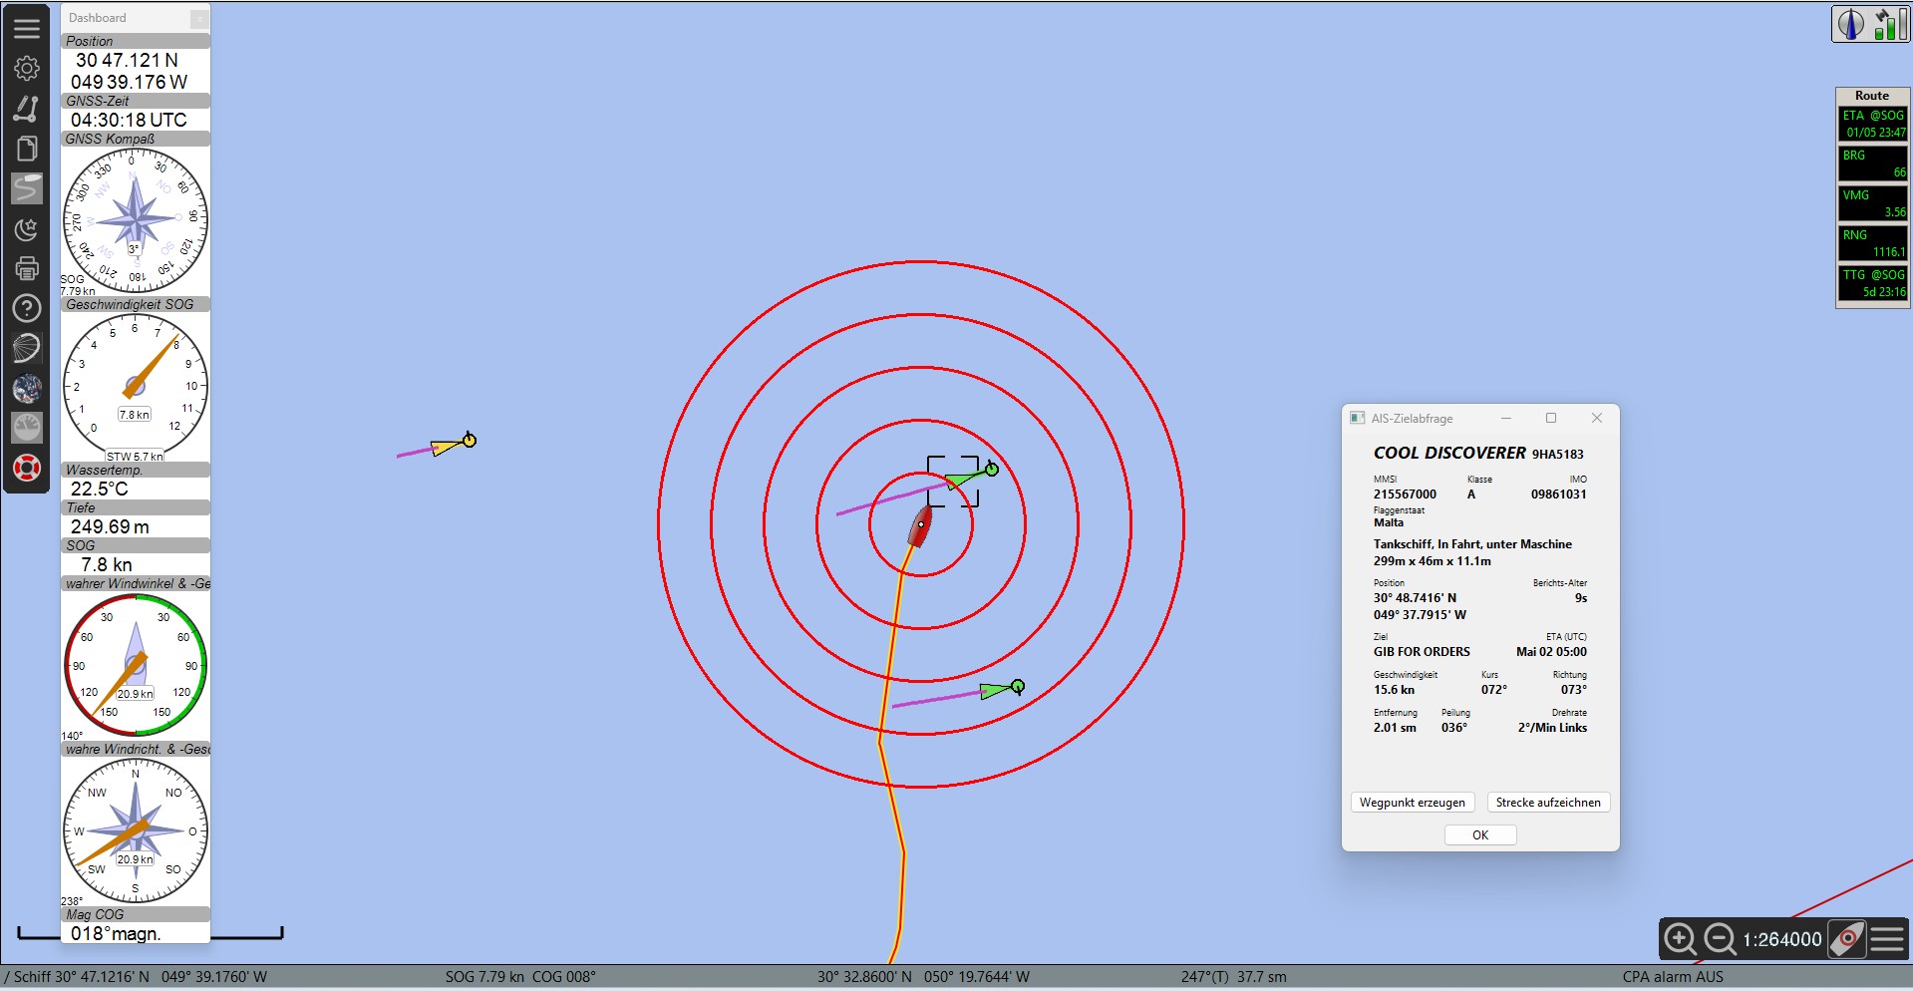Open chart canvas menu beside the follow icon
1913x991 pixels.
click(x=1887, y=939)
